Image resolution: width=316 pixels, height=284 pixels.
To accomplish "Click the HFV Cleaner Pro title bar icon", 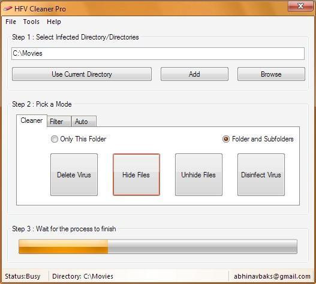I will [8, 8].
